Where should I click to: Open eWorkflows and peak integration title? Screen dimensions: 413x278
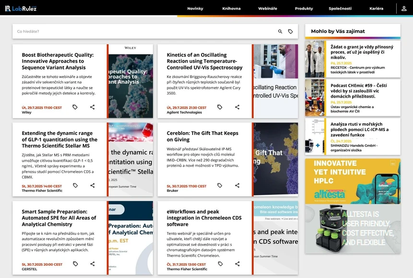coord(204,218)
